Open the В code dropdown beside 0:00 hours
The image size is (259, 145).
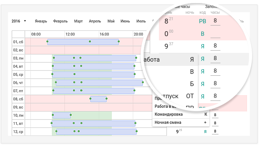pos(202,34)
